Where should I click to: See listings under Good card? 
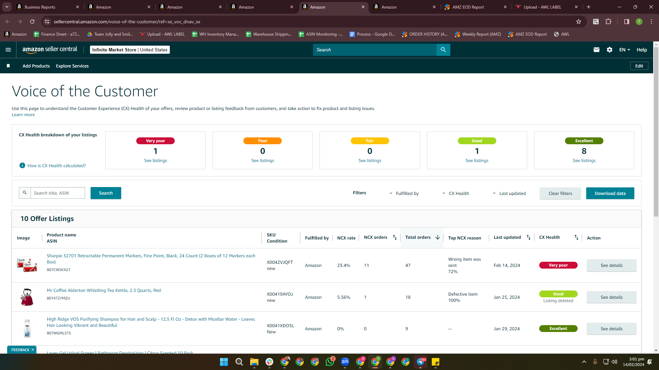pyautogui.click(x=477, y=160)
